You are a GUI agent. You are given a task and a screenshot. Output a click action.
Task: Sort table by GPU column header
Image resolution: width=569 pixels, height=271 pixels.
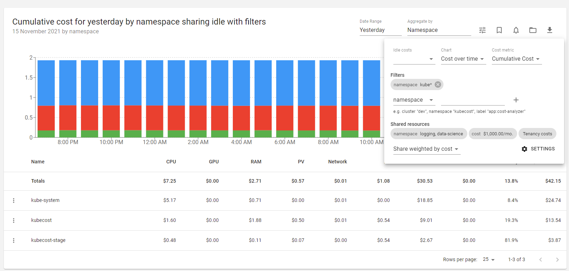pyautogui.click(x=214, y=162)
